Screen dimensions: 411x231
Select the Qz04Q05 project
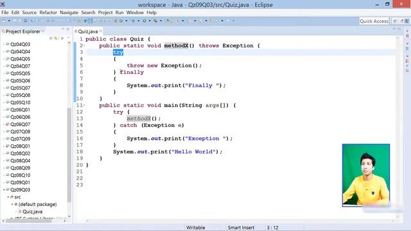pos(20,59)
